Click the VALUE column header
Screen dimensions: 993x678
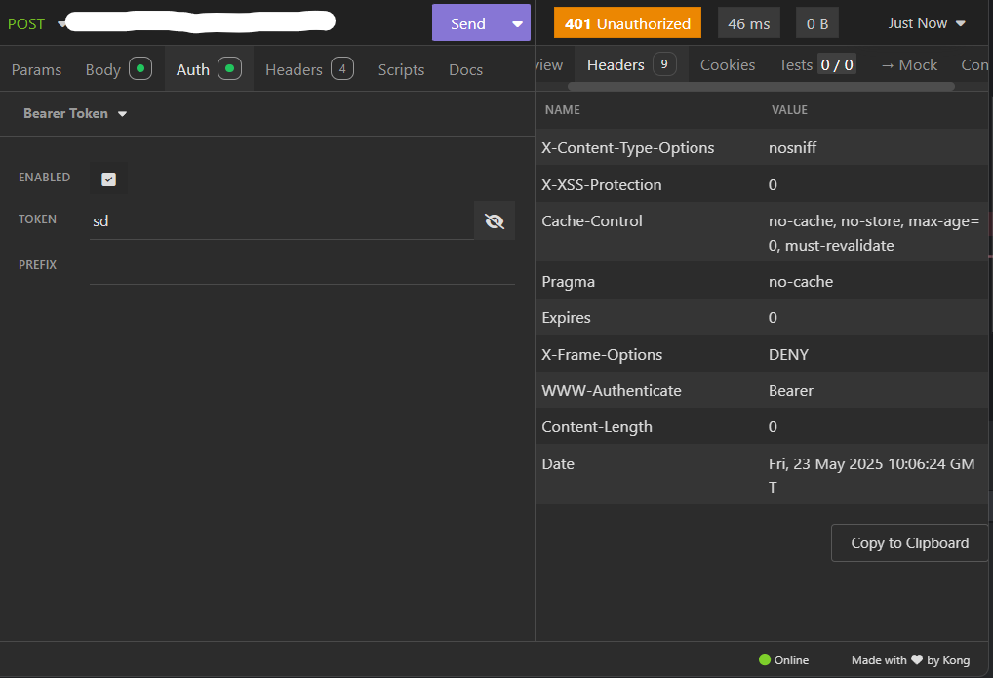[x=789, y=109]
